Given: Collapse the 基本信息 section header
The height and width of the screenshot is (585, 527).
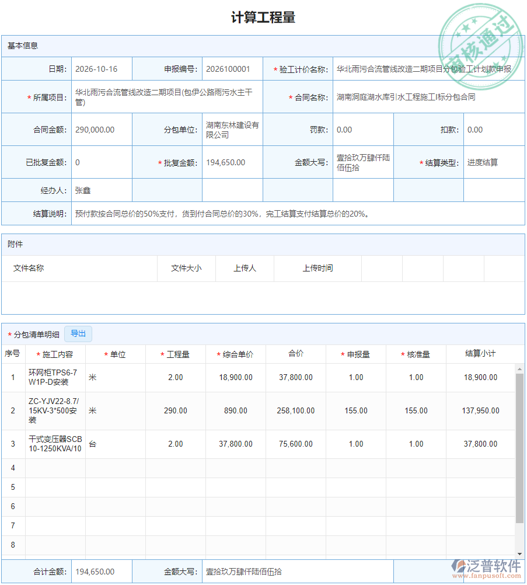Looking at the screenshot, I should 21,46.
